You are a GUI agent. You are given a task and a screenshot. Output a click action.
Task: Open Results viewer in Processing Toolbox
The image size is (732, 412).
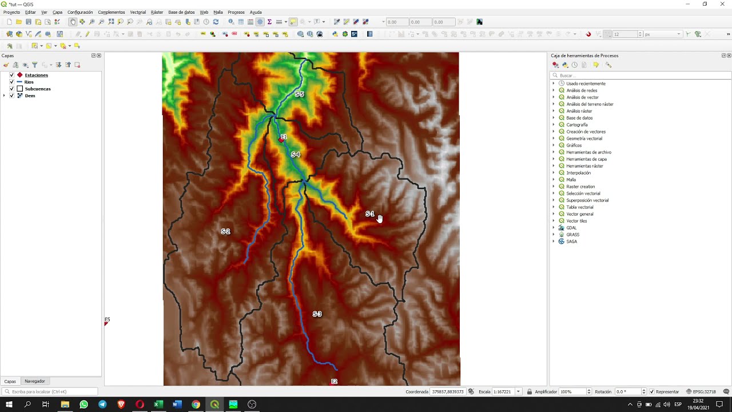(584, 65)
